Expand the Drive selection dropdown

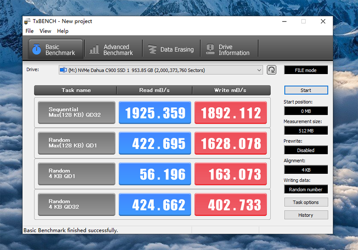259,70
